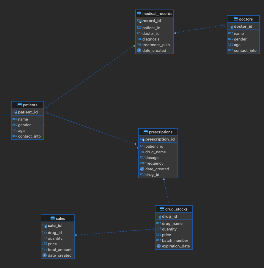Select the gender column in doctors table
This screenshot has width=264, height=268.
(243, 39)
